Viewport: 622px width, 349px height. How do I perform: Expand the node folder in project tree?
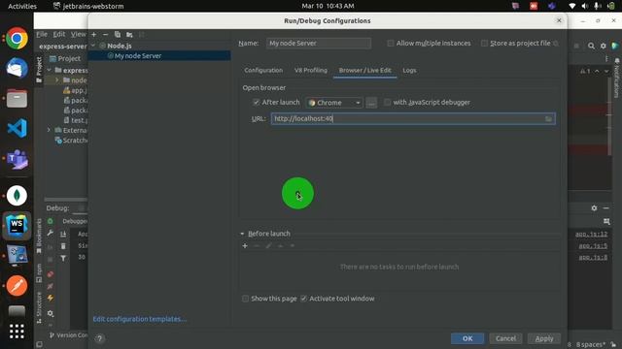56,79
